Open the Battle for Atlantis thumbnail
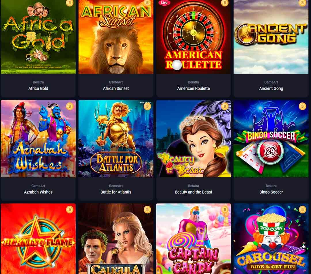The image size is (311, 274). tap(116, 138)
